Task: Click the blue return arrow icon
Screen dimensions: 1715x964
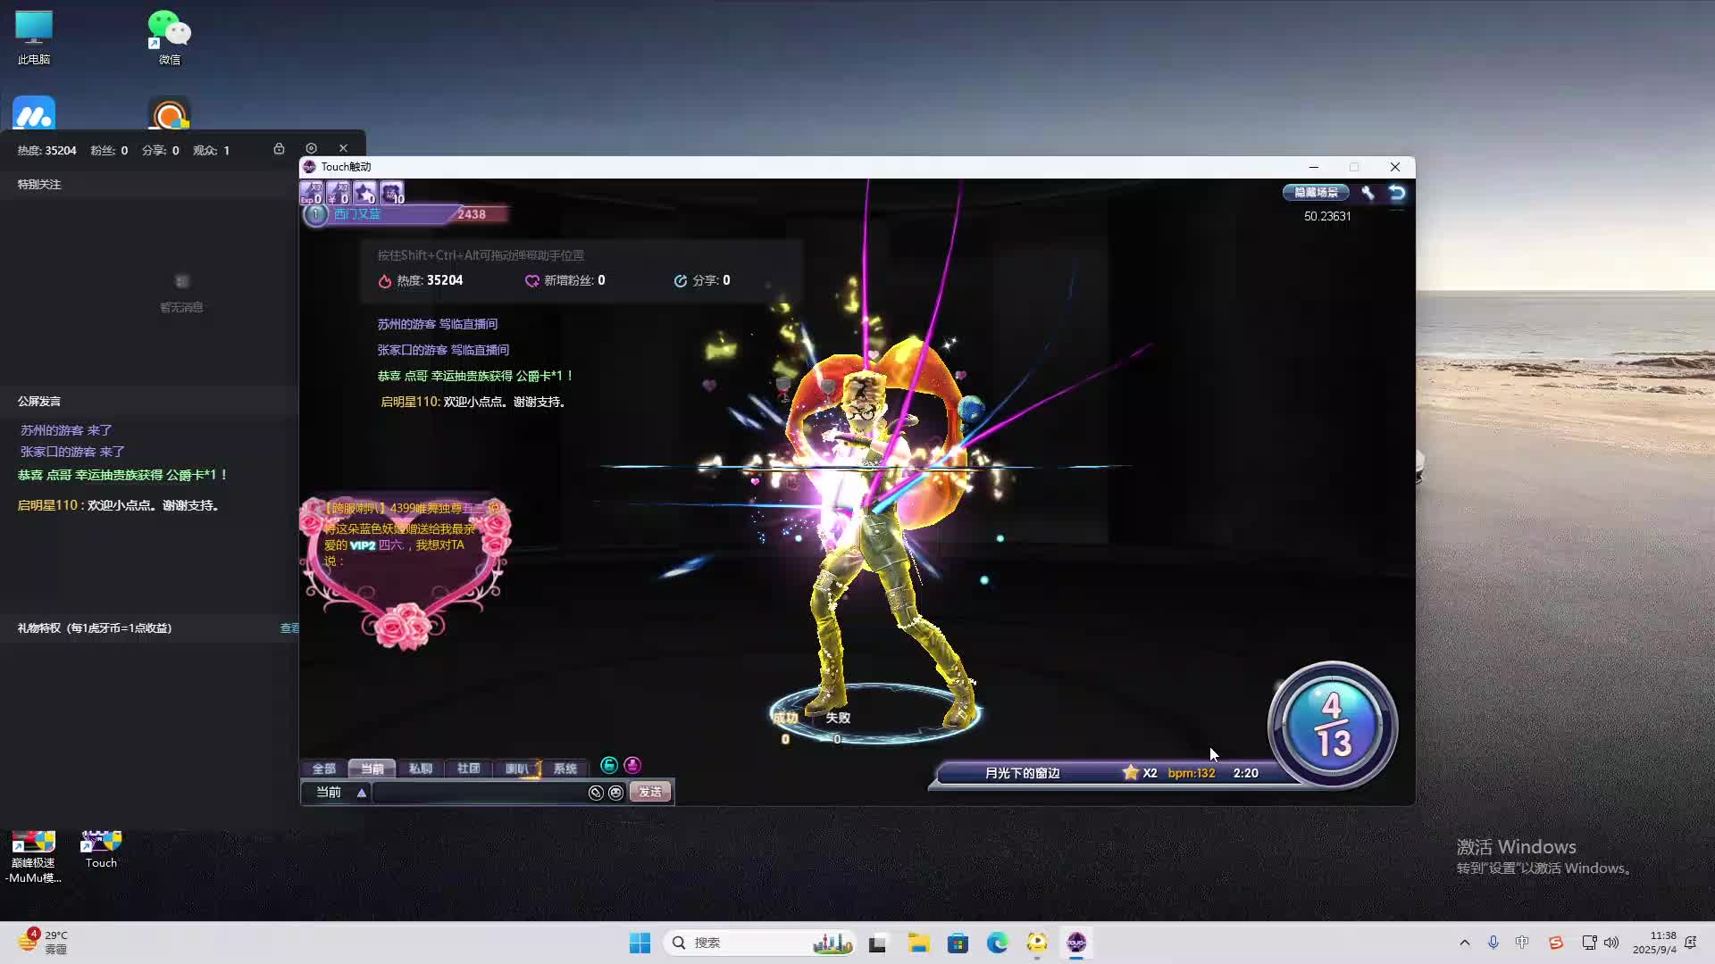Action: click(1397, 193)
